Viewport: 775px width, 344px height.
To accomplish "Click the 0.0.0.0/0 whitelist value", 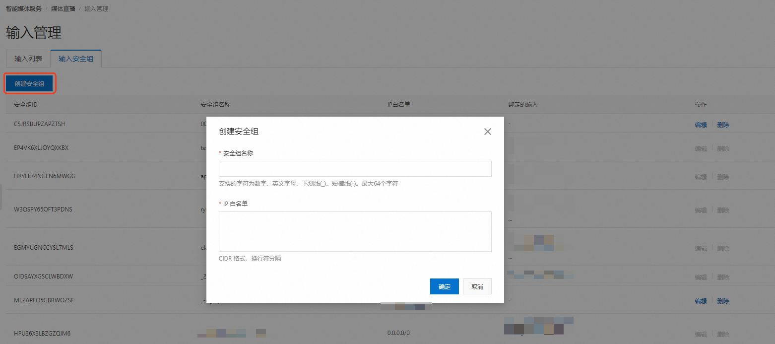I will coord(398,334).
